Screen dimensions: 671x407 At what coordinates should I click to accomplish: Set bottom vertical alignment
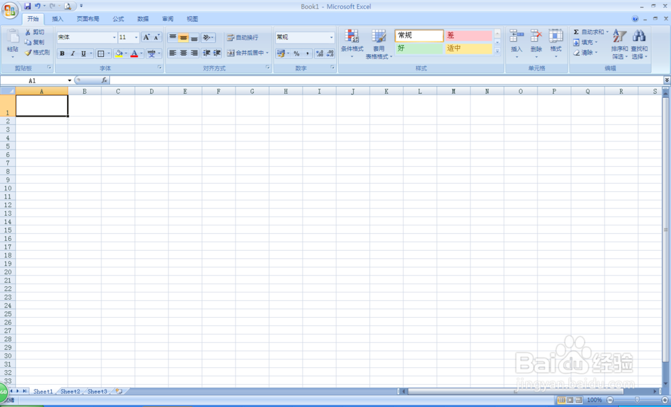(x=195, y=37)
